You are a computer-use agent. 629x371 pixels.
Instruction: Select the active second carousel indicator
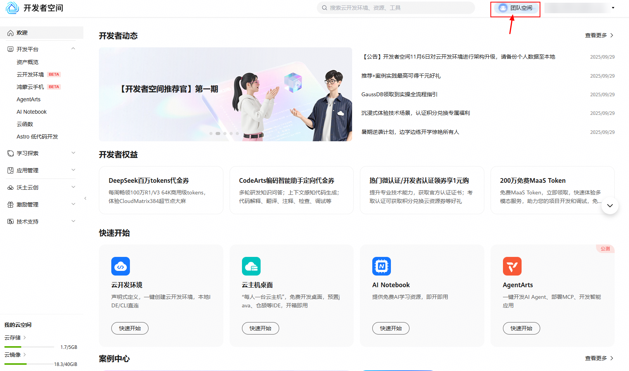[x=218, y=133]
